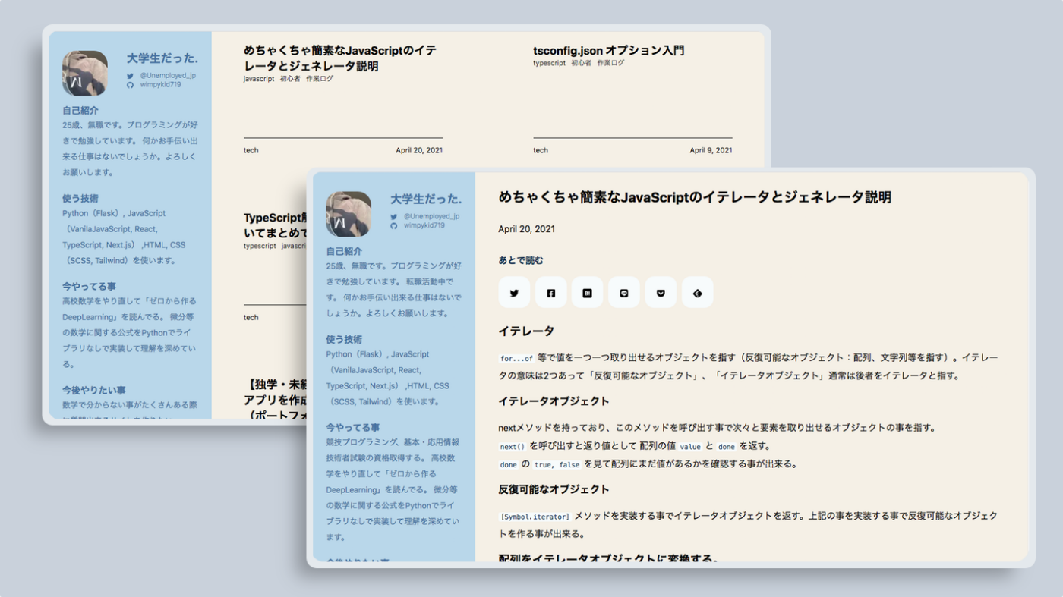Open wimpykid719 link in back window
This screenshot has height=597, width=1063.
[x=161, y=85]
